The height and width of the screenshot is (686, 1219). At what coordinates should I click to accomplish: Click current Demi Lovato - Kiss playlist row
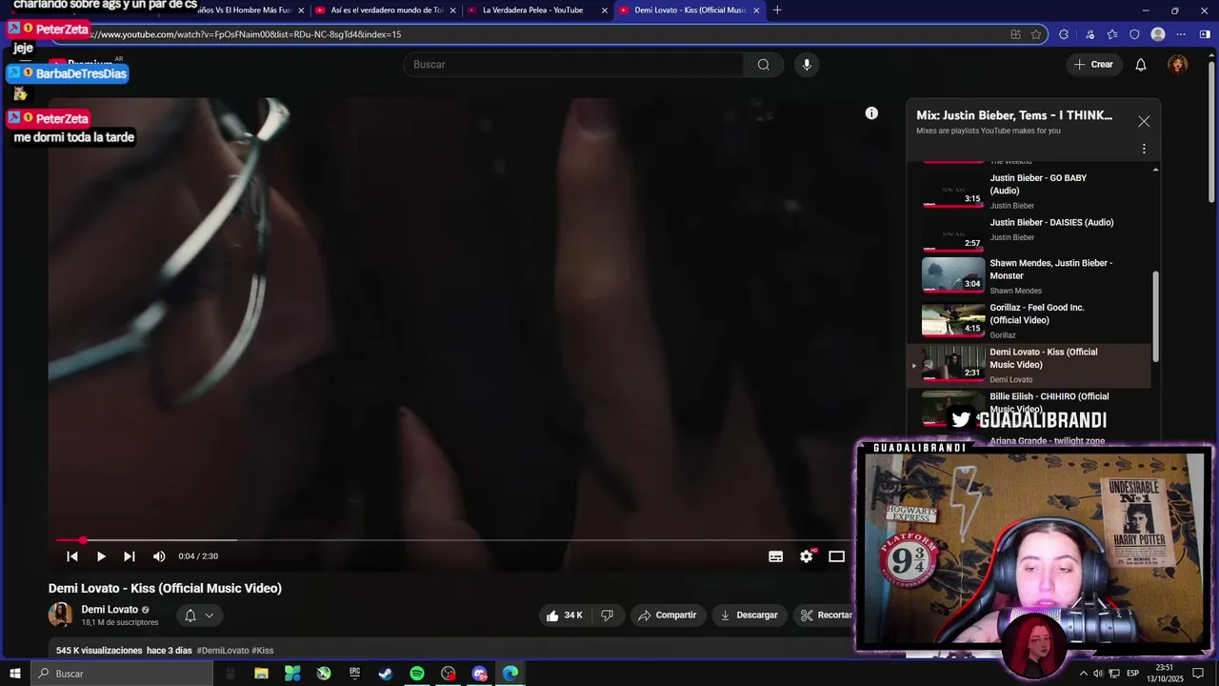pyautogui.click(x=1029, y=365)
